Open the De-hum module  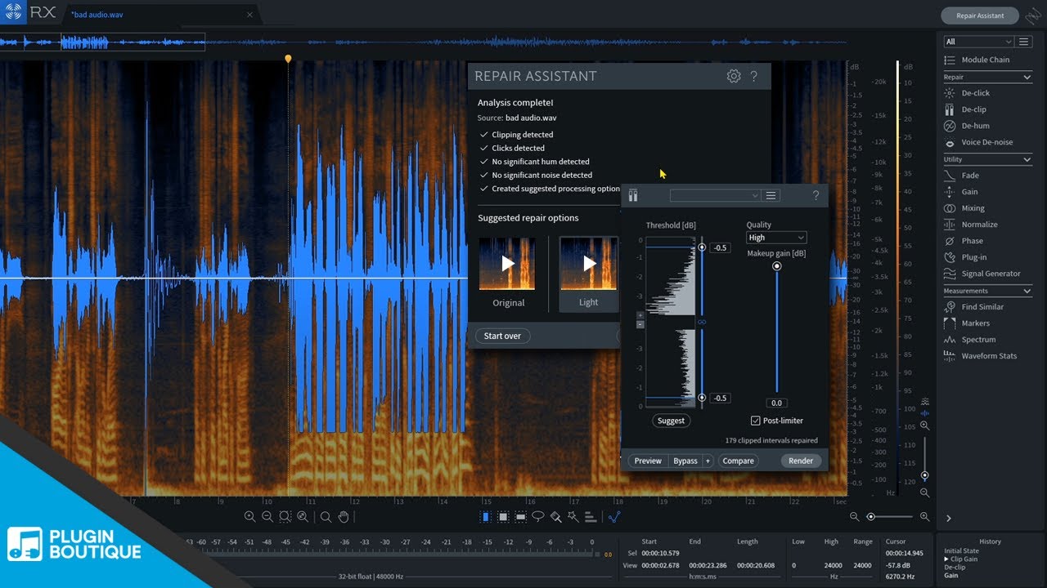975,126
